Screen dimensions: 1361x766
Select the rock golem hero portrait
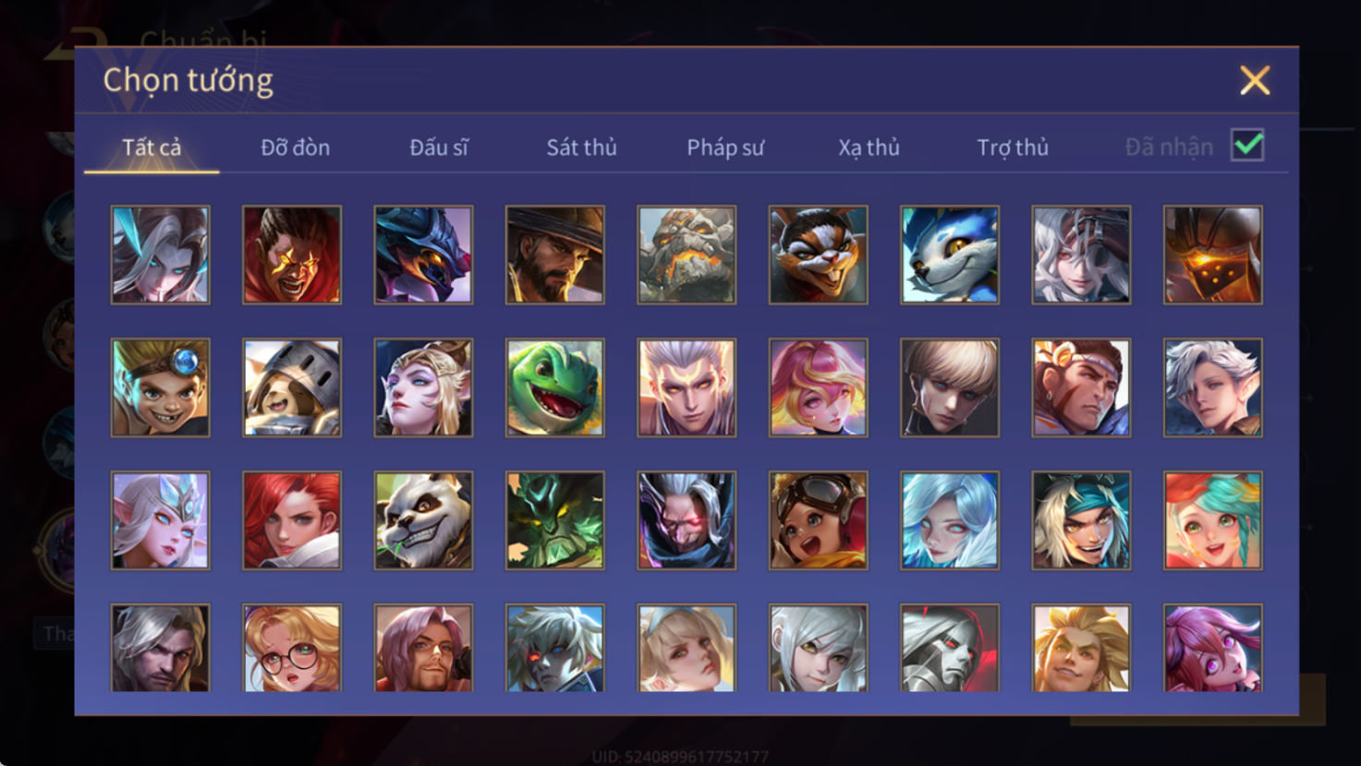coord(687,255)
